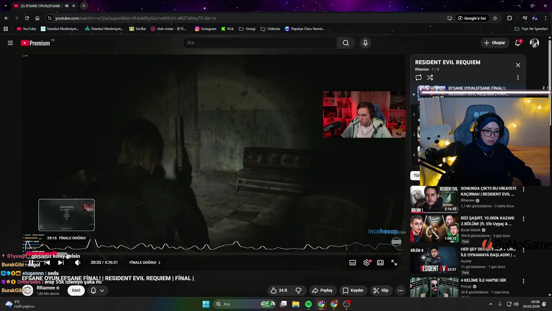This screenshot has height=311, width=552.
Task: Open the Kick bookmark
Action: [x=227, y=29]
